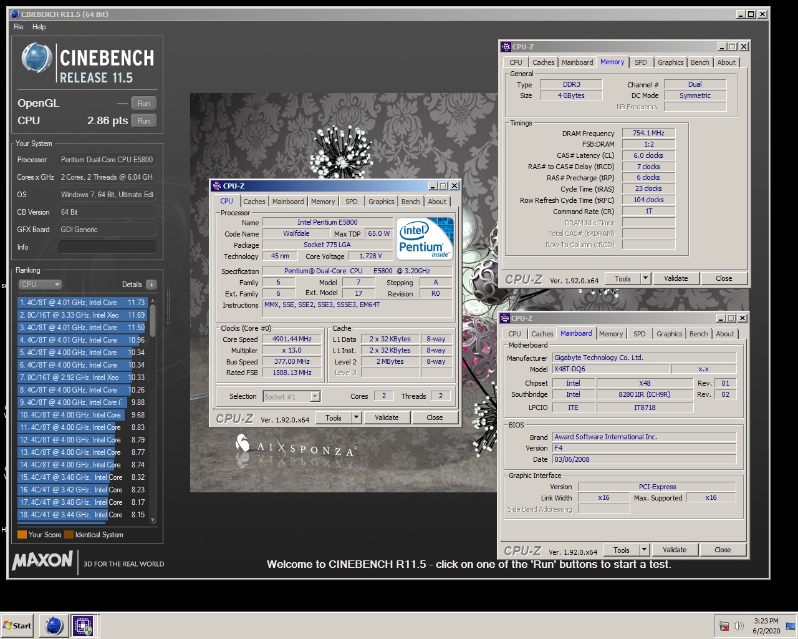Switch to Memory tab in front CPU-Z
The image size is (798, 639).
coord(323,202)
